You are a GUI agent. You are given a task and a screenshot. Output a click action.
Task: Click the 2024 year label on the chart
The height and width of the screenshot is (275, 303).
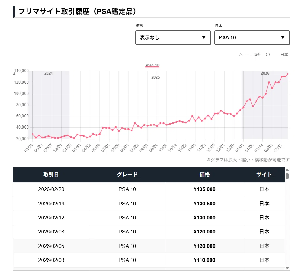[x=48, y=73]
